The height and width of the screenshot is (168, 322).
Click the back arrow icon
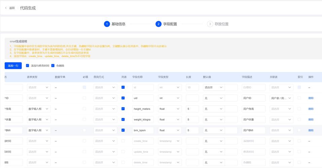click(x=6, y=8)
